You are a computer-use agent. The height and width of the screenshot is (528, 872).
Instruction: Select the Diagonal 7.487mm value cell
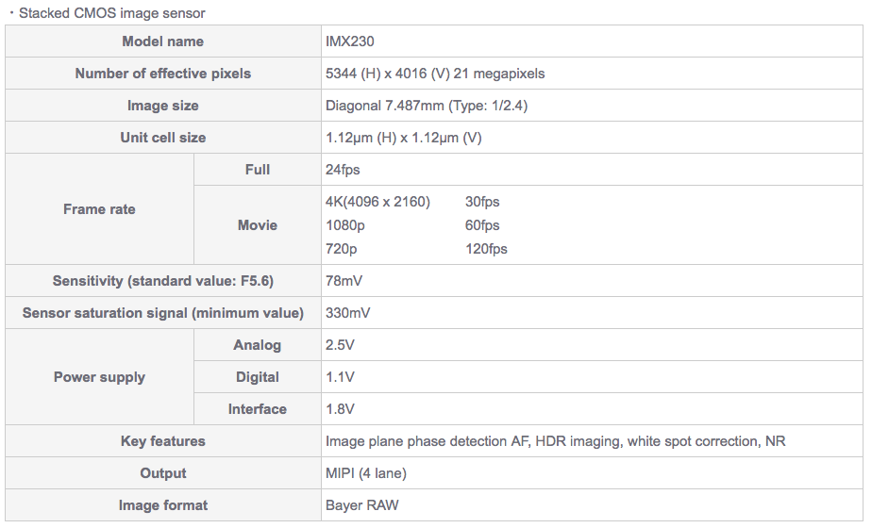click(592, 106)
